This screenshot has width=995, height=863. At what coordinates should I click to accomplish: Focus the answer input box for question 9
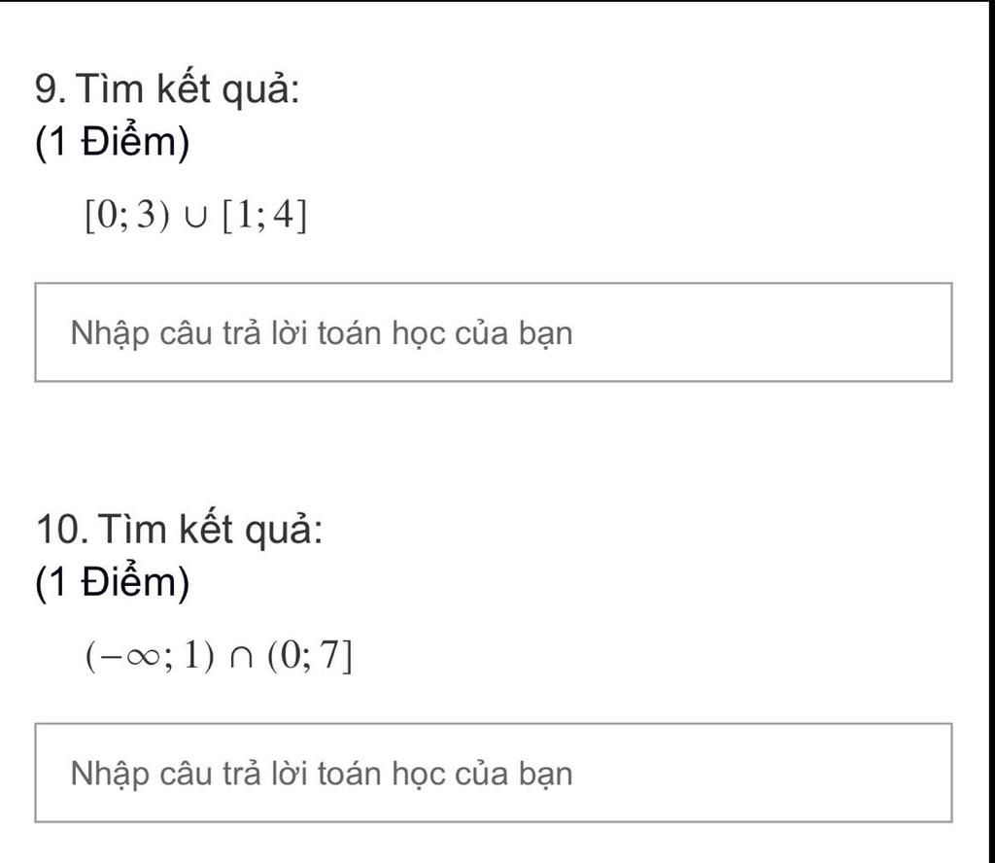(493, 332)
